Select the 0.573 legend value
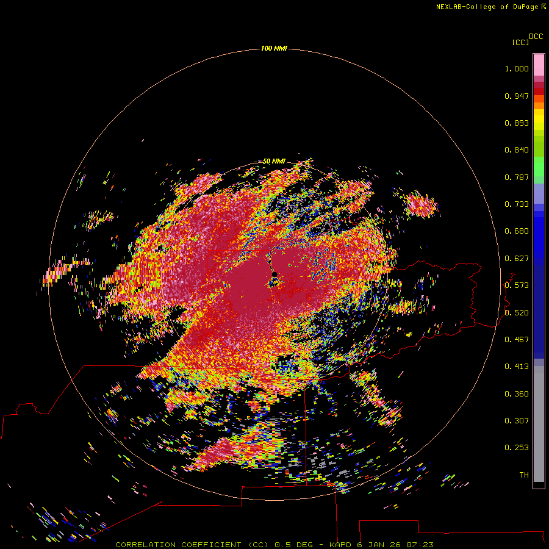Image resolution: width=549 pixels, height=549 pixels. (x=517, y=285)
